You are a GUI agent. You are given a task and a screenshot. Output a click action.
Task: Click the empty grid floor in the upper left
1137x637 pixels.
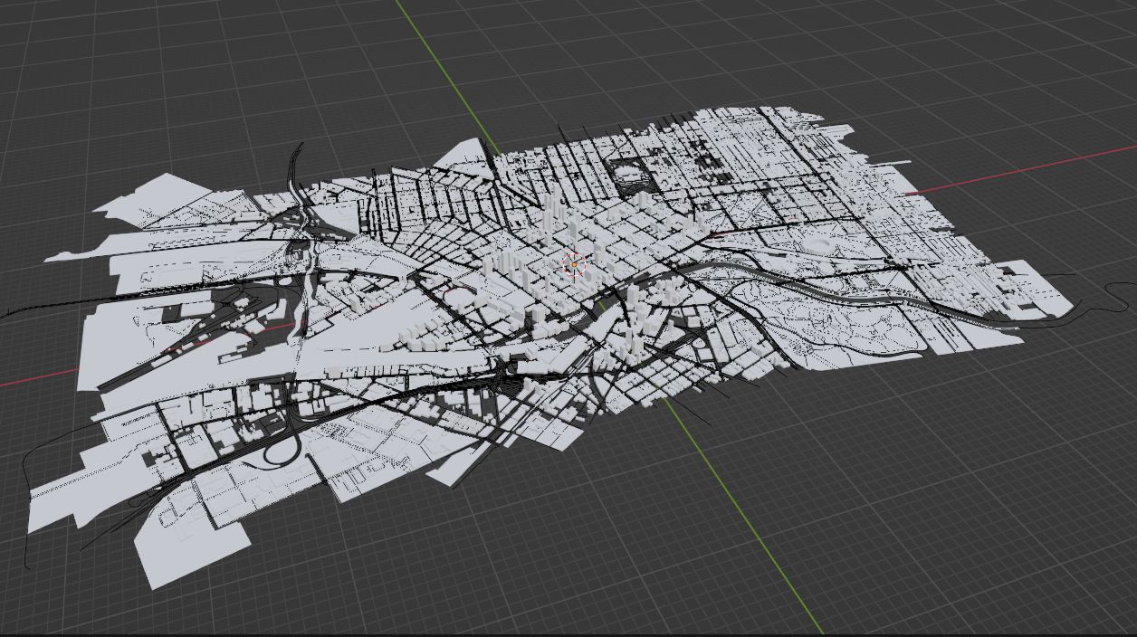136,72
